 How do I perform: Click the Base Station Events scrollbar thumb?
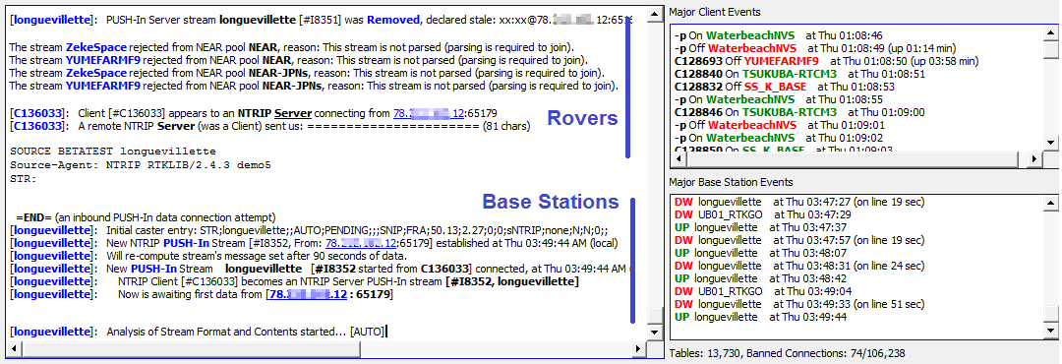[1050, 314]
